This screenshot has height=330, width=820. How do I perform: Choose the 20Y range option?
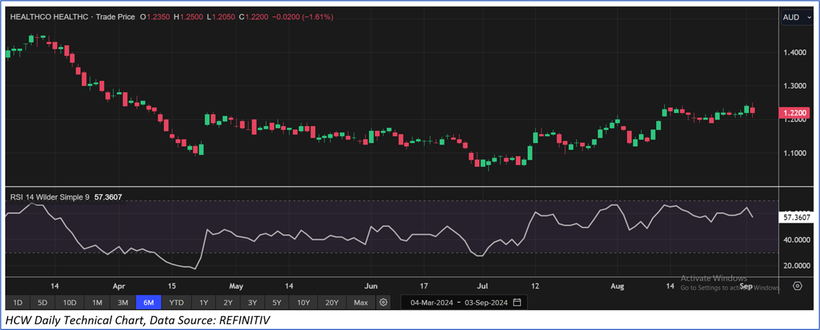pos(332,302)
